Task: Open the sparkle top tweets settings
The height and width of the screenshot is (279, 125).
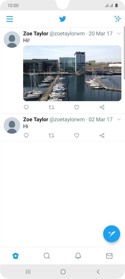Action: click(x=118, y=19)
